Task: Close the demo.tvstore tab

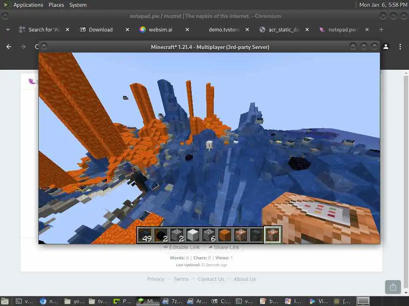Action: pos(247,29)
